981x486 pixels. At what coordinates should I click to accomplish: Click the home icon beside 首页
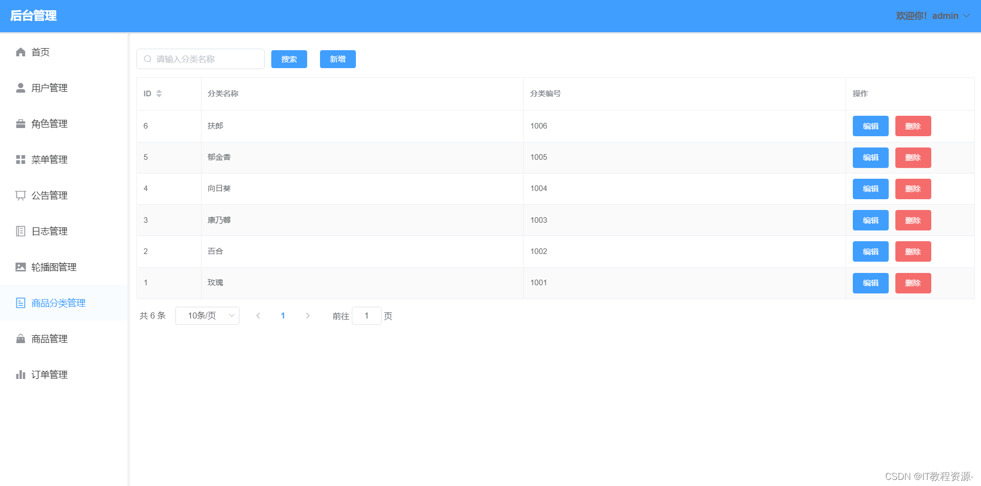[x=21, y=52]
